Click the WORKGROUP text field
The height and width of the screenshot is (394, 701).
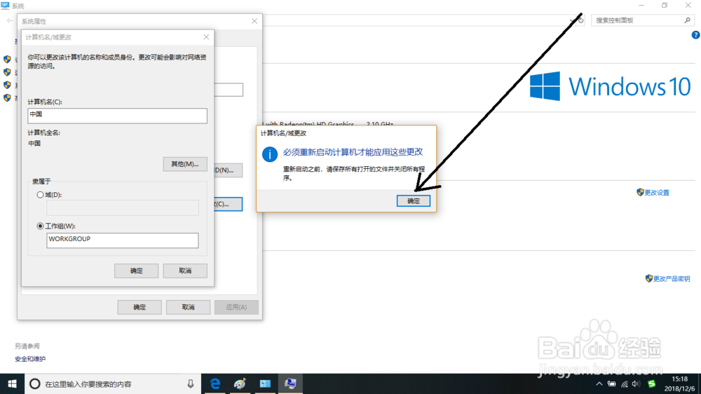(122, 240)
